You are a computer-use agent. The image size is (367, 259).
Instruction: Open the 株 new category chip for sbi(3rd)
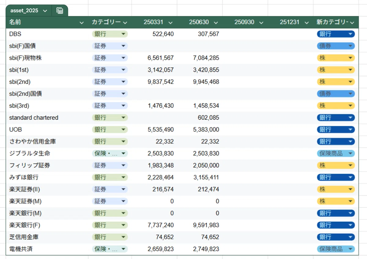(336, 106)
